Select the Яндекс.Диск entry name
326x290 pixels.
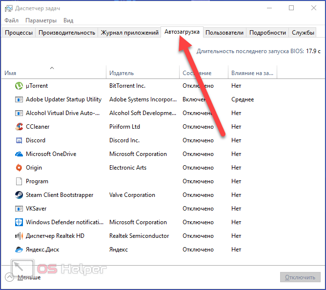click(42, 250)
